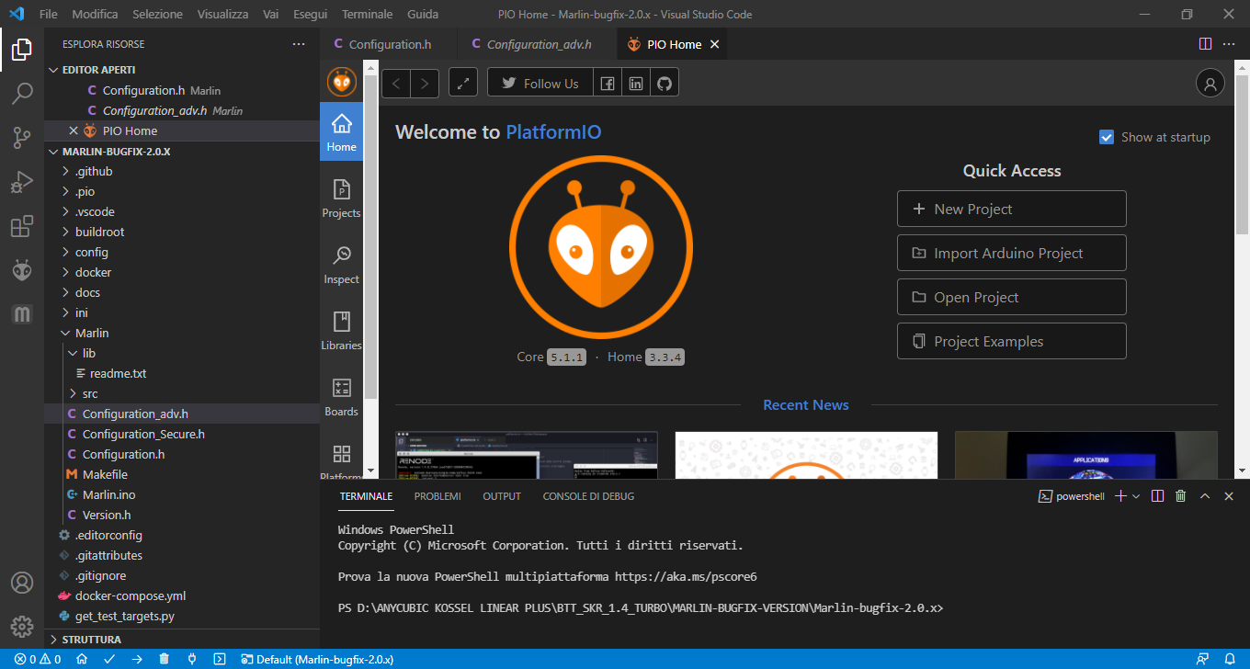1250x669 pixels.
Task: Open the Search view in activity bar
Action: [22, 94]
